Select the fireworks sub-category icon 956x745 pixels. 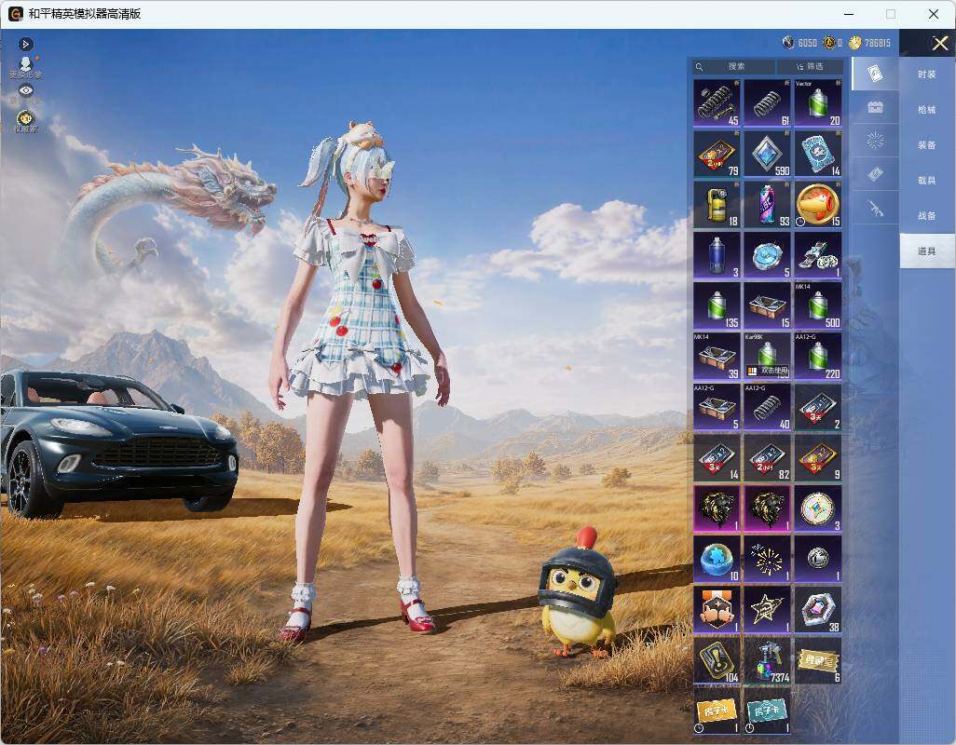[x=876, y=141]
